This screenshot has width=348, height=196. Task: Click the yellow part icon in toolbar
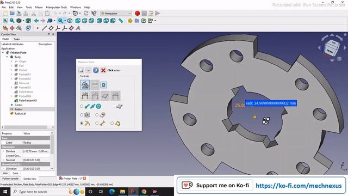click(x=130, y=21)
